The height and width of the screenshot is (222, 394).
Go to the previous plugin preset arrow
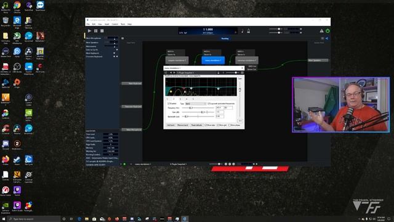tap(171, 73)
